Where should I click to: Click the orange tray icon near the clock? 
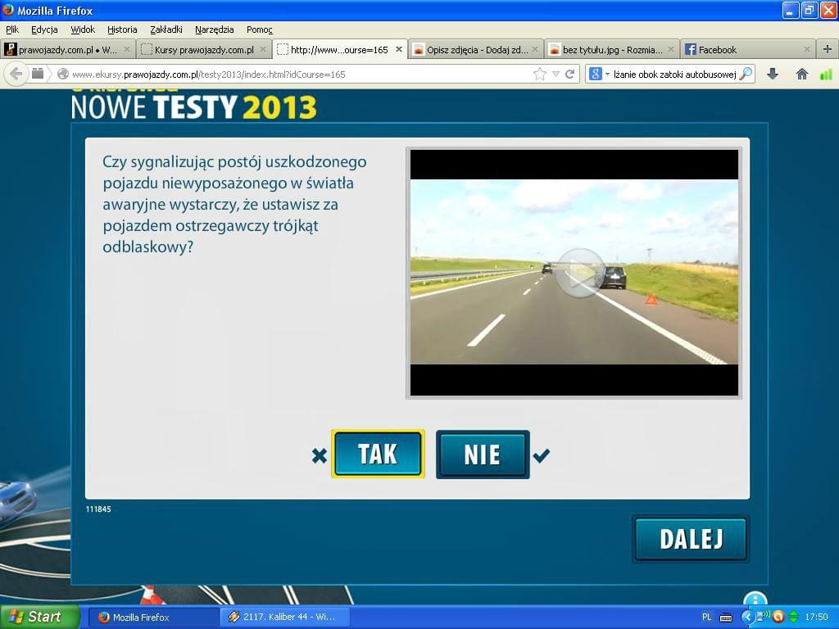(x=778, y=618)
